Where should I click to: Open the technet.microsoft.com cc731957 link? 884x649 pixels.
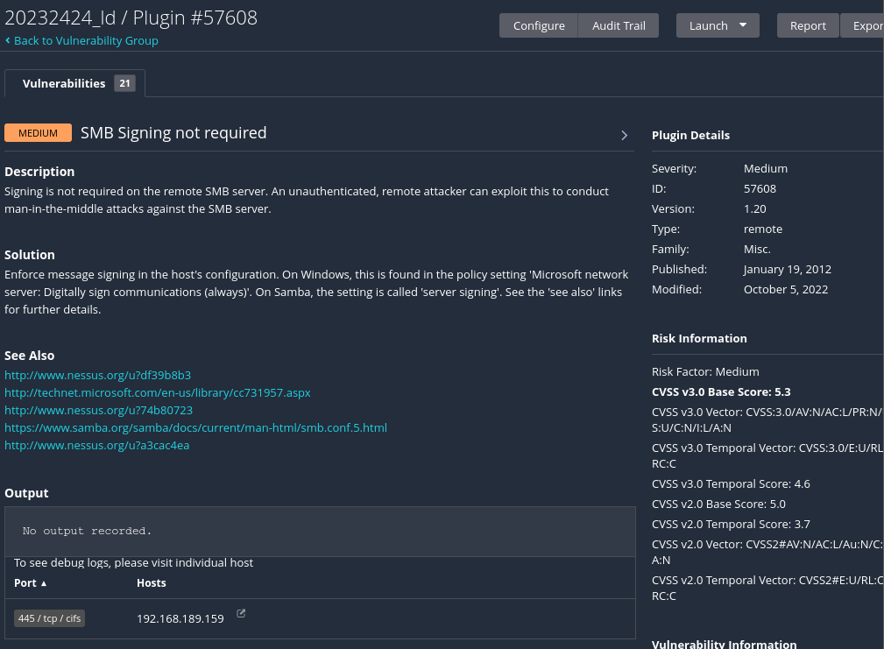coord(158,392)
